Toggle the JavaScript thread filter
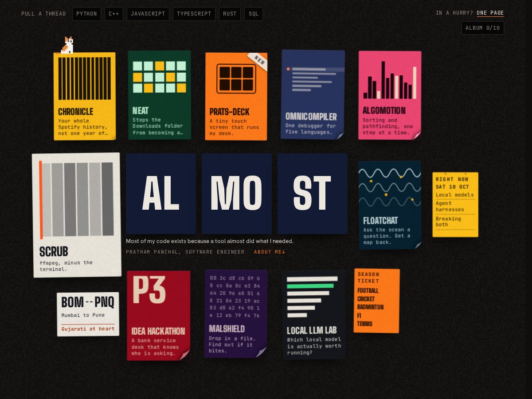The height and width of the screenshot is (399, 532). coord(148,14)
